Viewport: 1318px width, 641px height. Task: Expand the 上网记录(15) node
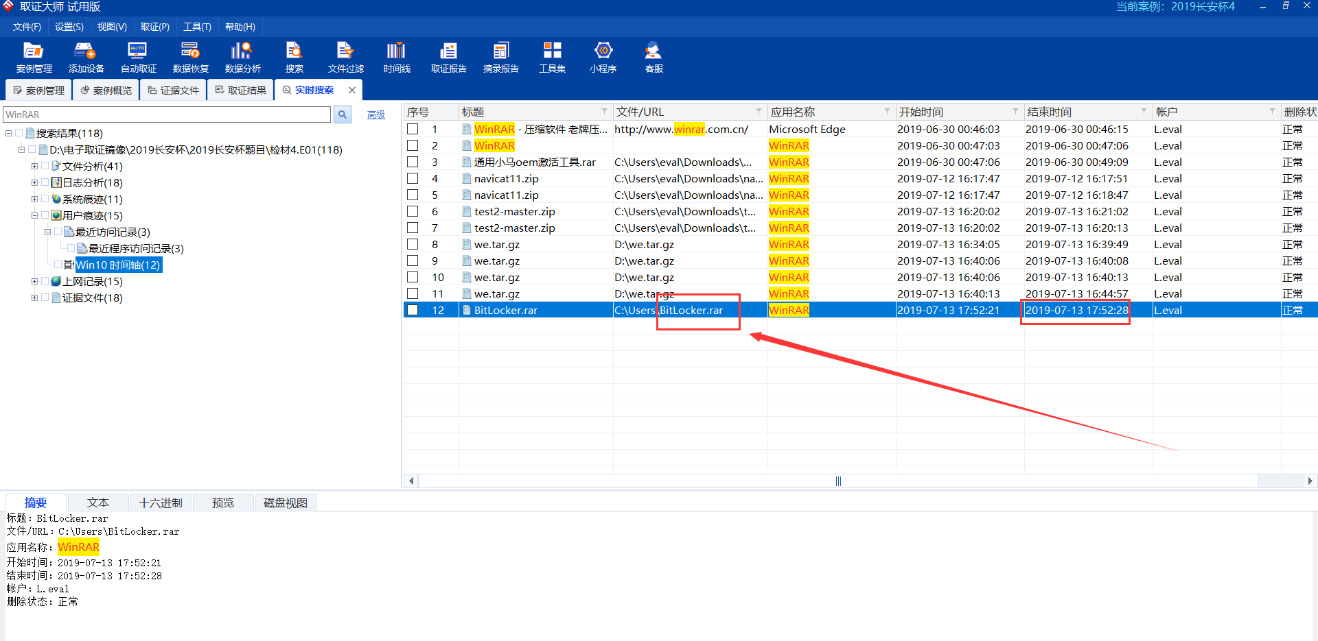tap(34, 281)
